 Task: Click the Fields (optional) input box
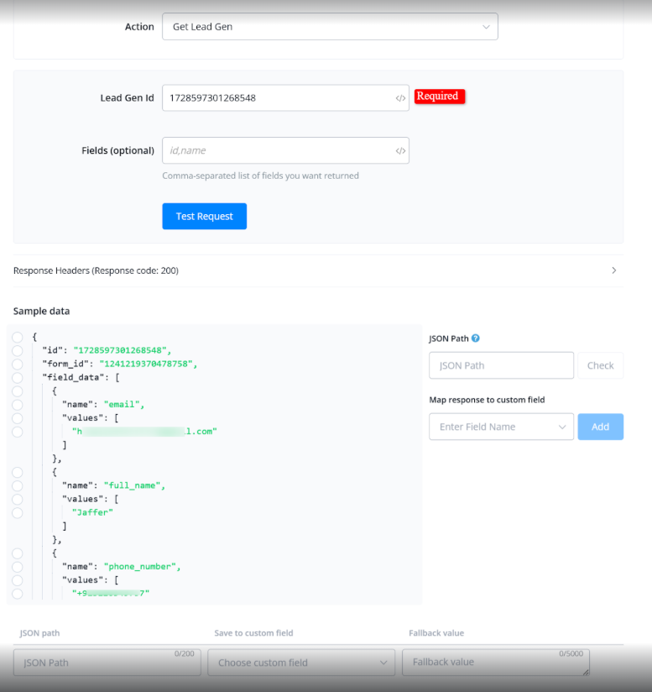[x=277, y=151]
